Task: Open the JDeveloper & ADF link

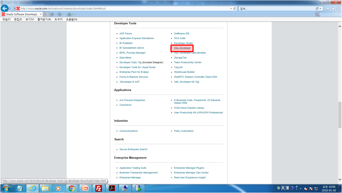Action: click(129, 82)
